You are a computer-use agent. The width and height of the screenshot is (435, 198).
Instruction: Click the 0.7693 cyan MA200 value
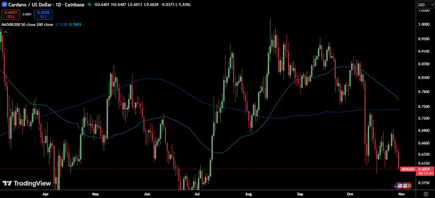(x=75, y=24)
